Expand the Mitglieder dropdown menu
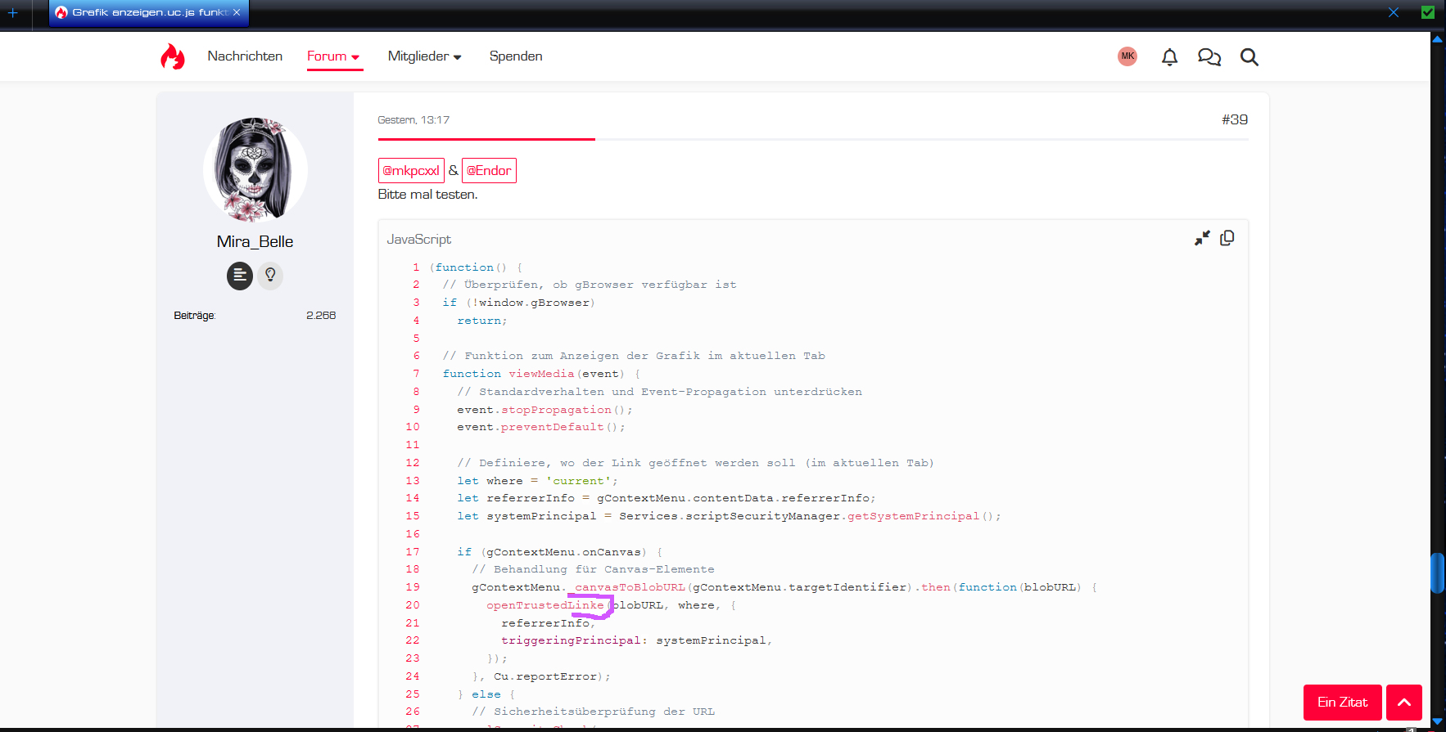The width and height of the screenshot is (1446, 732). pos(424,56)
